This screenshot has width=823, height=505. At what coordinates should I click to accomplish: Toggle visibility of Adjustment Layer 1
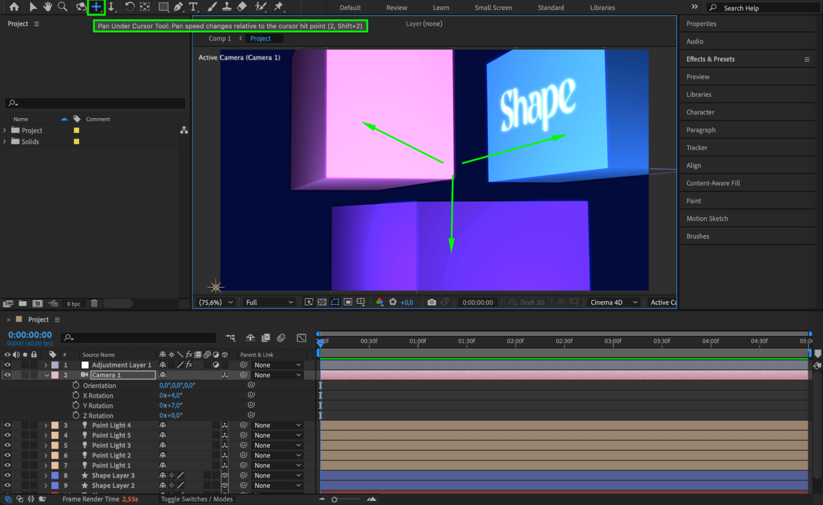pyautogui.click(x=7, y=365)
